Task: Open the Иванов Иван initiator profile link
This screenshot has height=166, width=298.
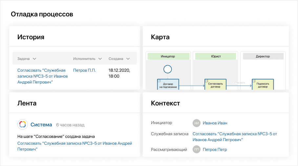Action: pos(215,123)
